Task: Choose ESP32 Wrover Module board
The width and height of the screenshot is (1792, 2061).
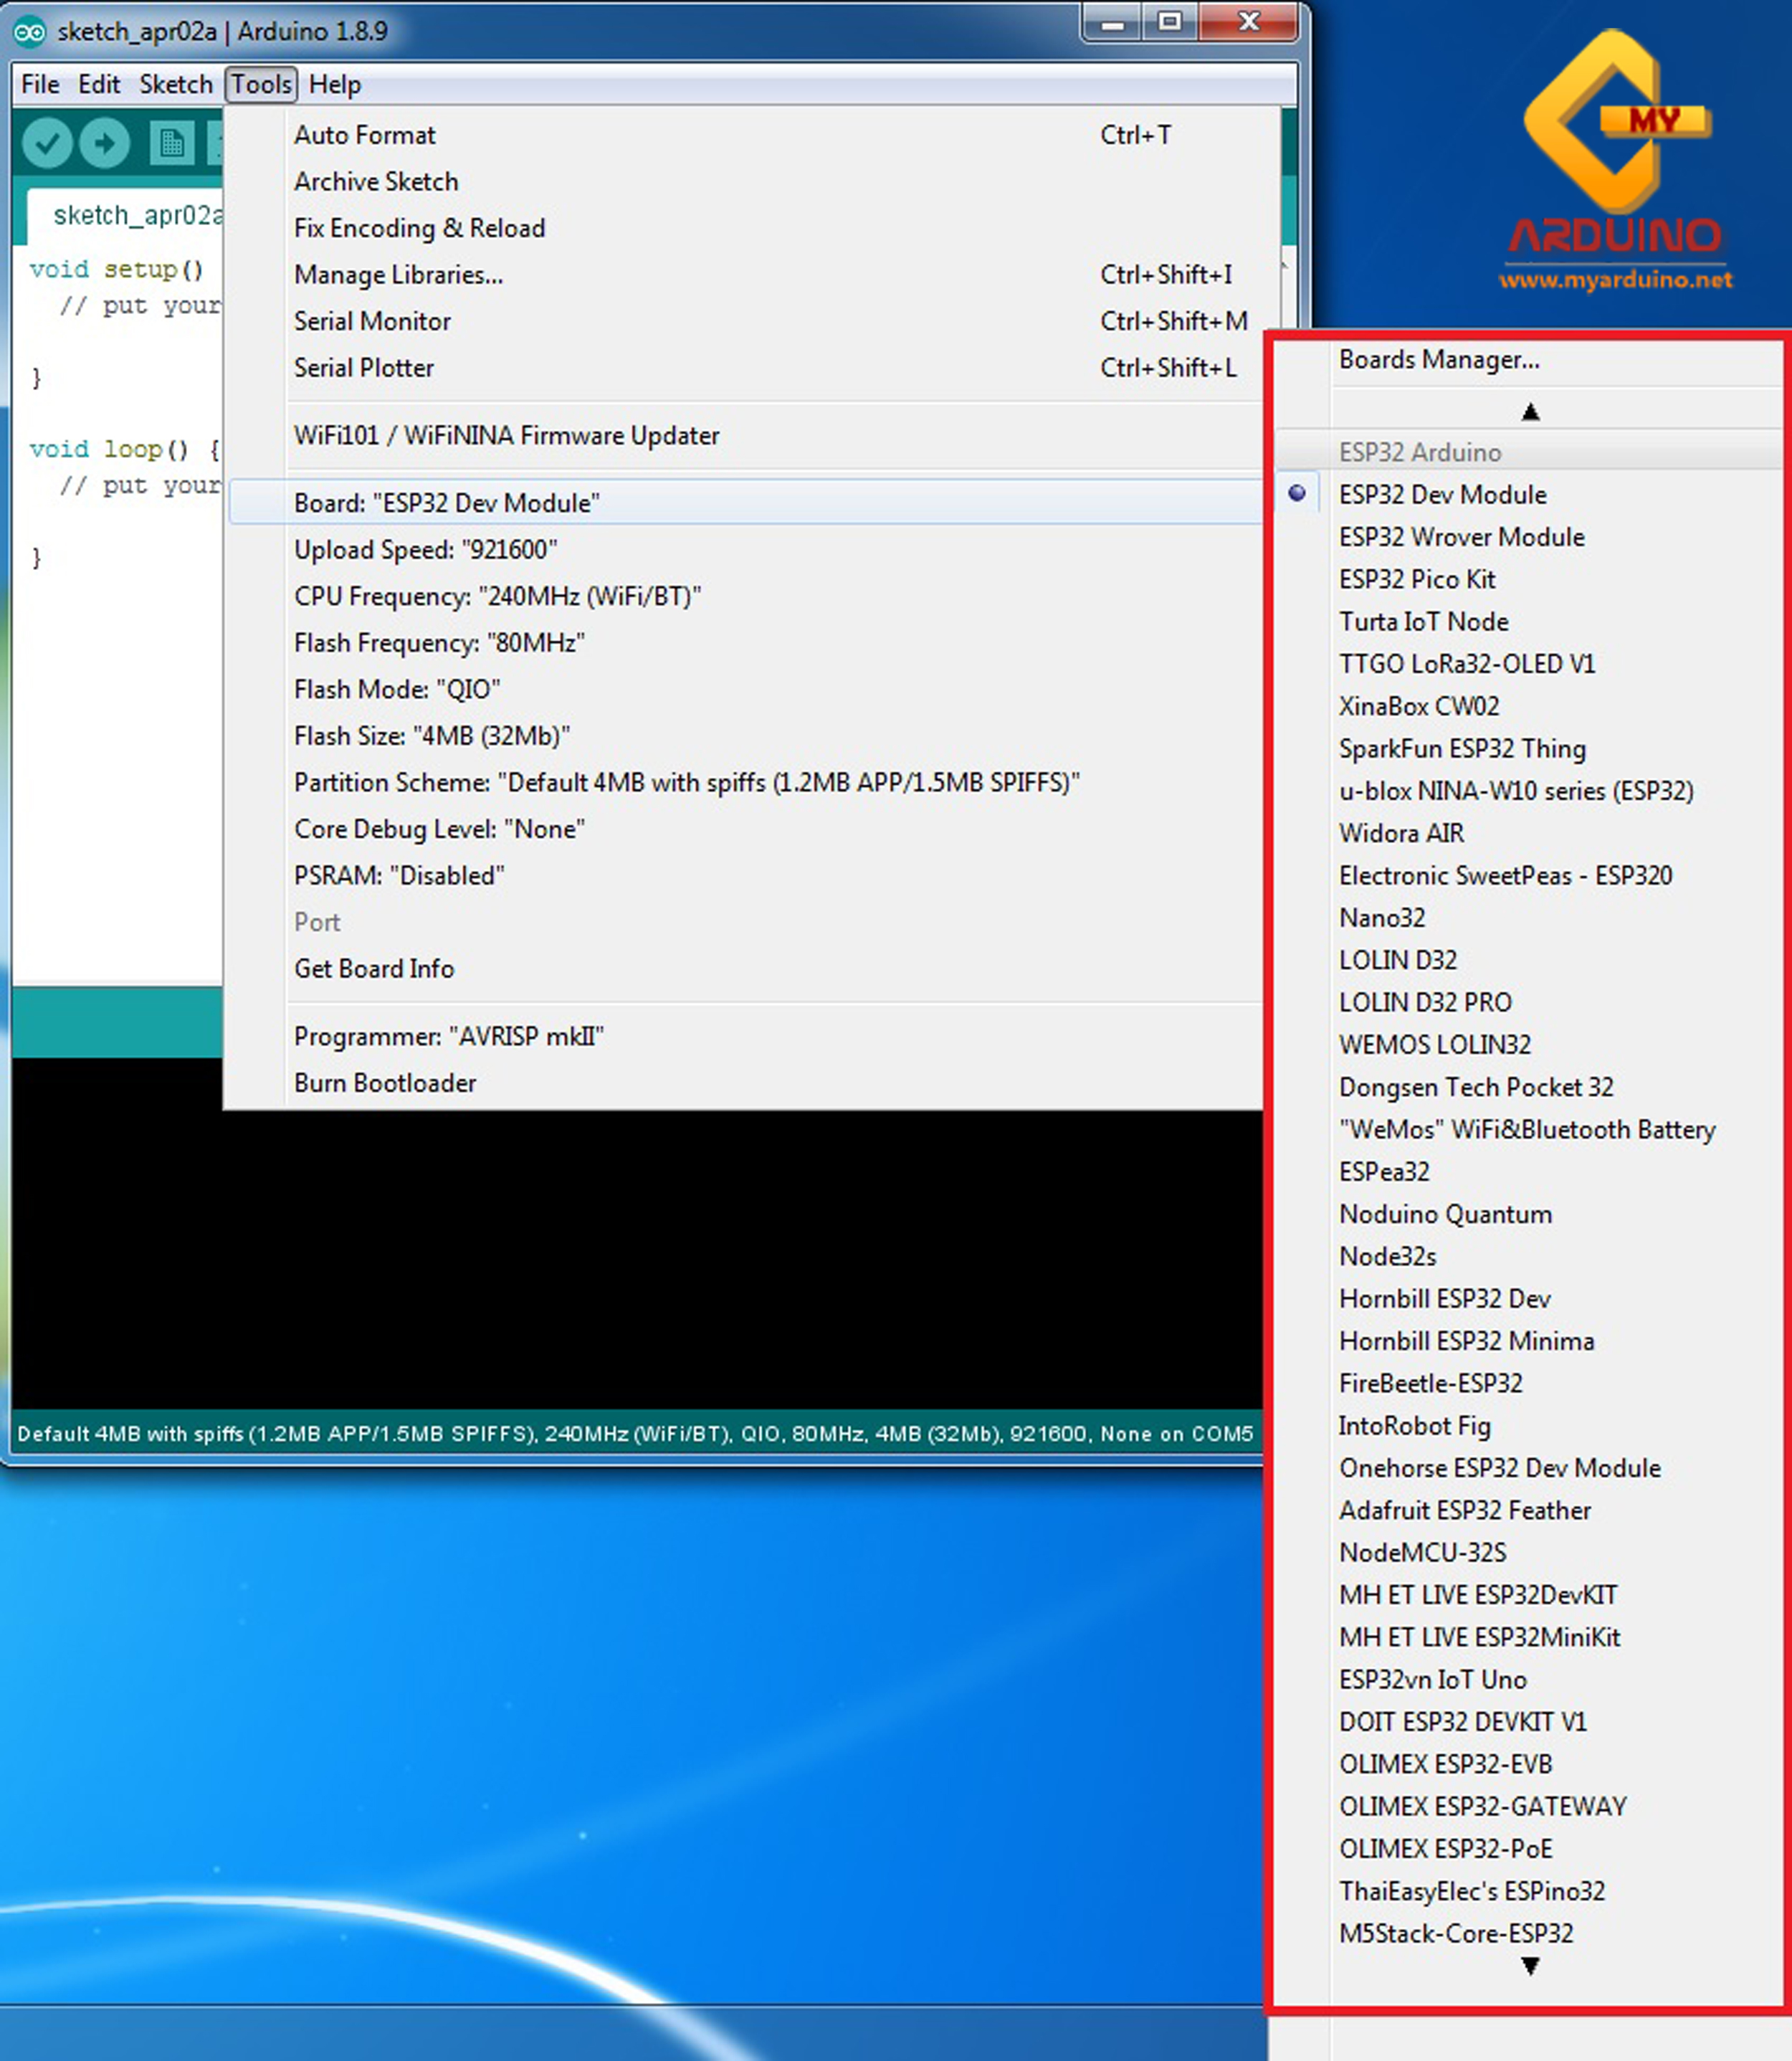Action: point(1461,537)
